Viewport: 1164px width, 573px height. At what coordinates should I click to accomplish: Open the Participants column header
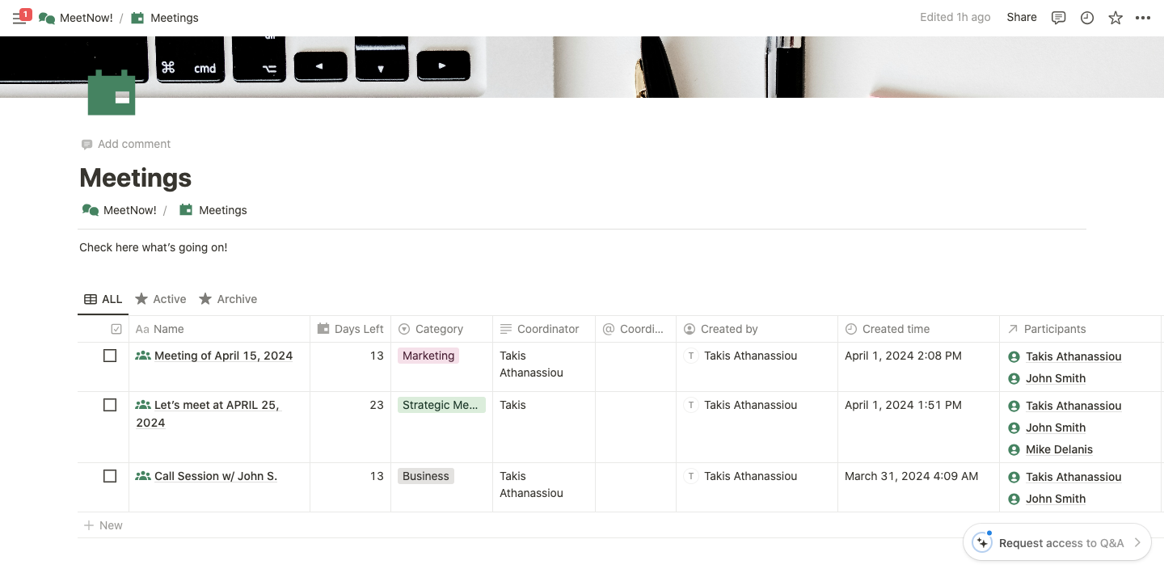coord(1081,329)
